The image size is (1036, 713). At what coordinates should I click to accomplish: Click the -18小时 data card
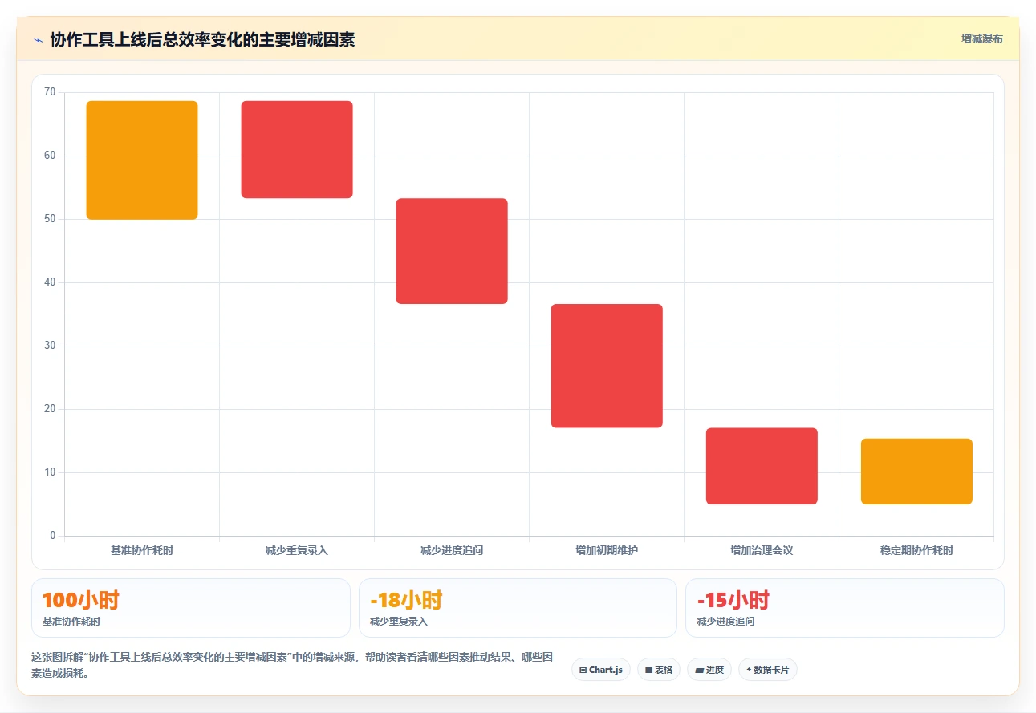pyautogui.click(x=518, y=608)
